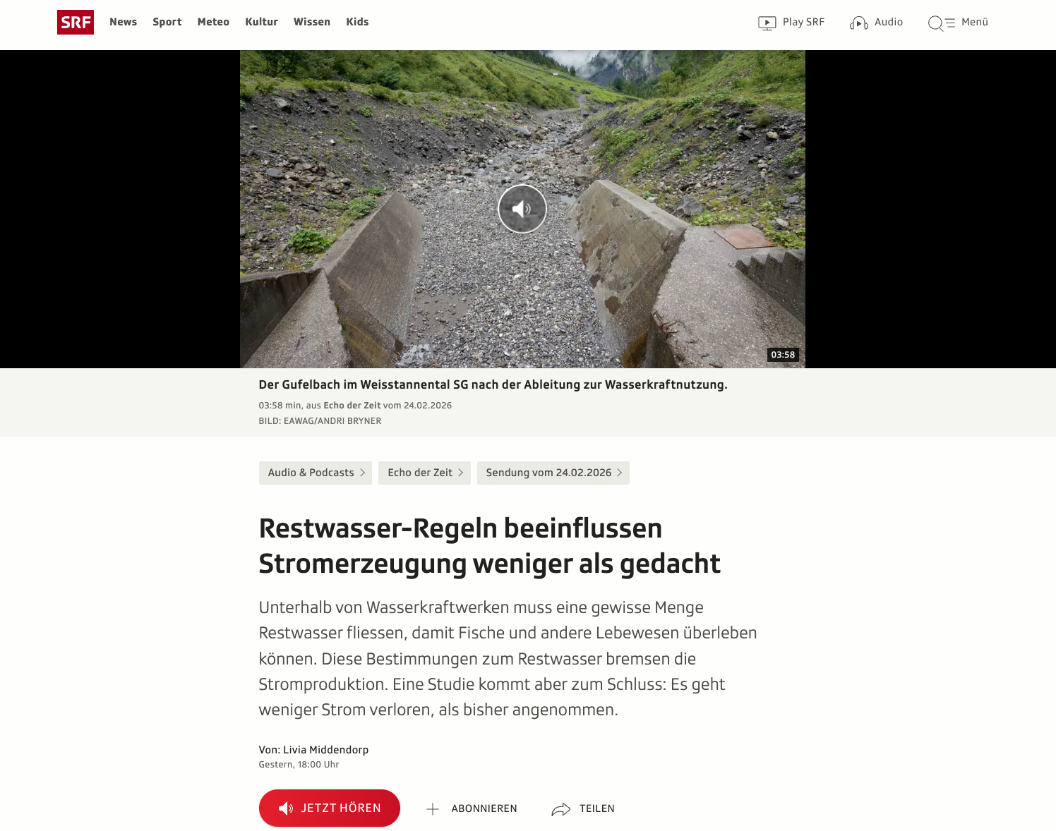This screenshot has height=831, width=1056.
Task: Click the share arrow icon for Teilen
Action: 561,809
